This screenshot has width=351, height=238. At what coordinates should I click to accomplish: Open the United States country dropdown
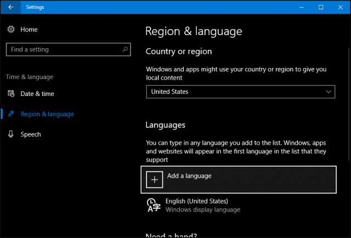(241, 92)
